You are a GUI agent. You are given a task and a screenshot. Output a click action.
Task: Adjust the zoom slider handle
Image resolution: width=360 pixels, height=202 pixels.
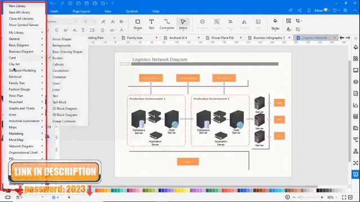coord(301,197)
